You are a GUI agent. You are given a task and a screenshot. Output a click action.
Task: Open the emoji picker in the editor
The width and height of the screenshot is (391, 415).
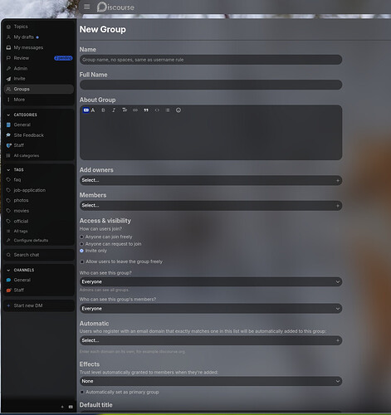tap(178, 110)
